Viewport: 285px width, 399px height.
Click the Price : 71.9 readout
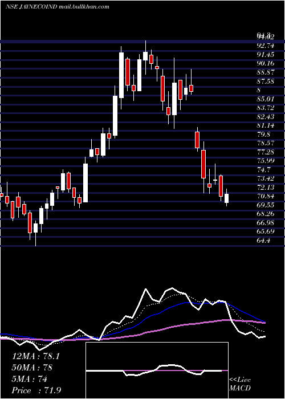click(36, 390)
